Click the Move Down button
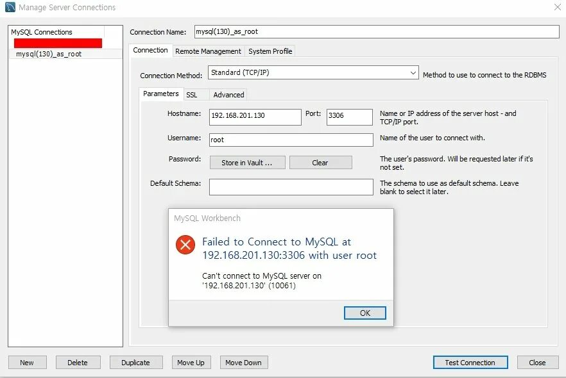This screenshot has width=566, height=378. tap(244, 363)
